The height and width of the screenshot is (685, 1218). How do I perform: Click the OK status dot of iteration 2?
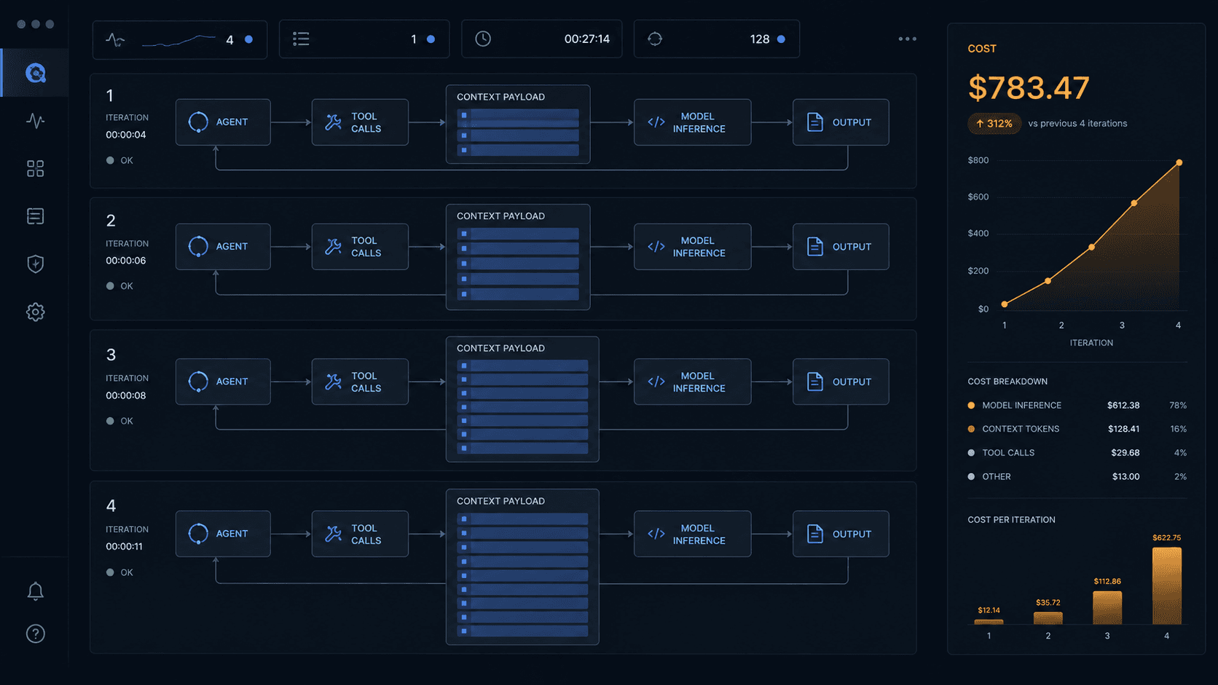[110, 286]
